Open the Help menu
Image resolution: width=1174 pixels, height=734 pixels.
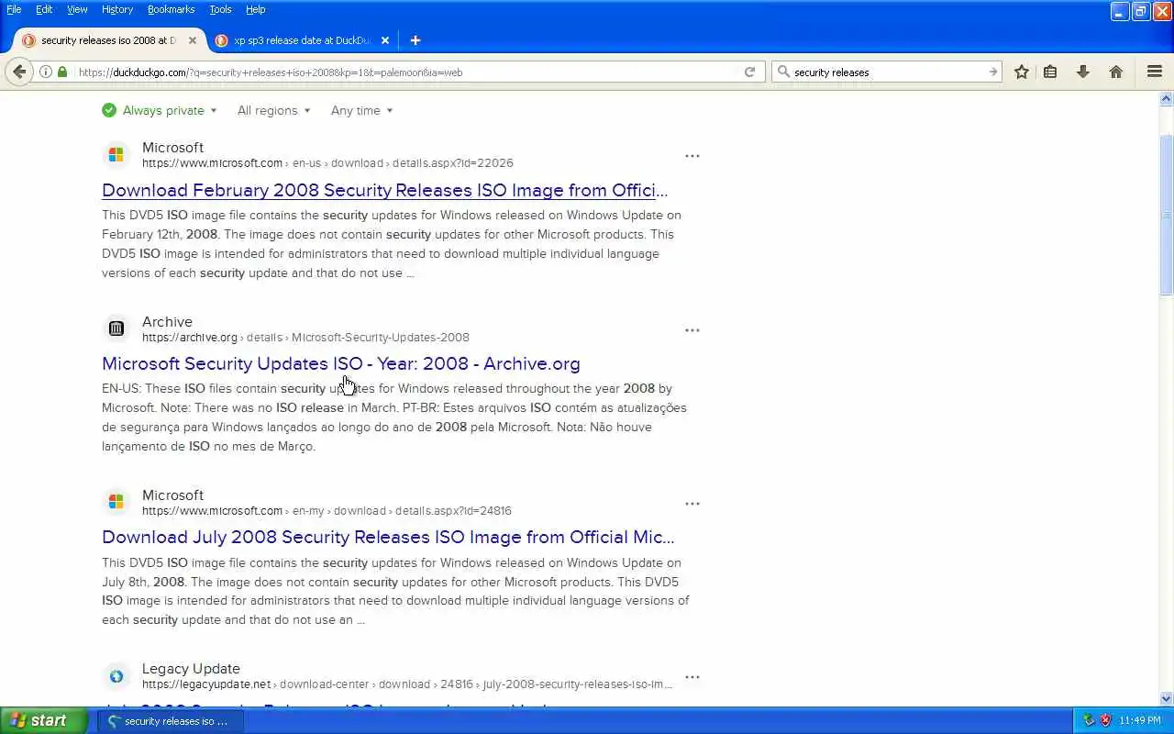pos(256,9)
